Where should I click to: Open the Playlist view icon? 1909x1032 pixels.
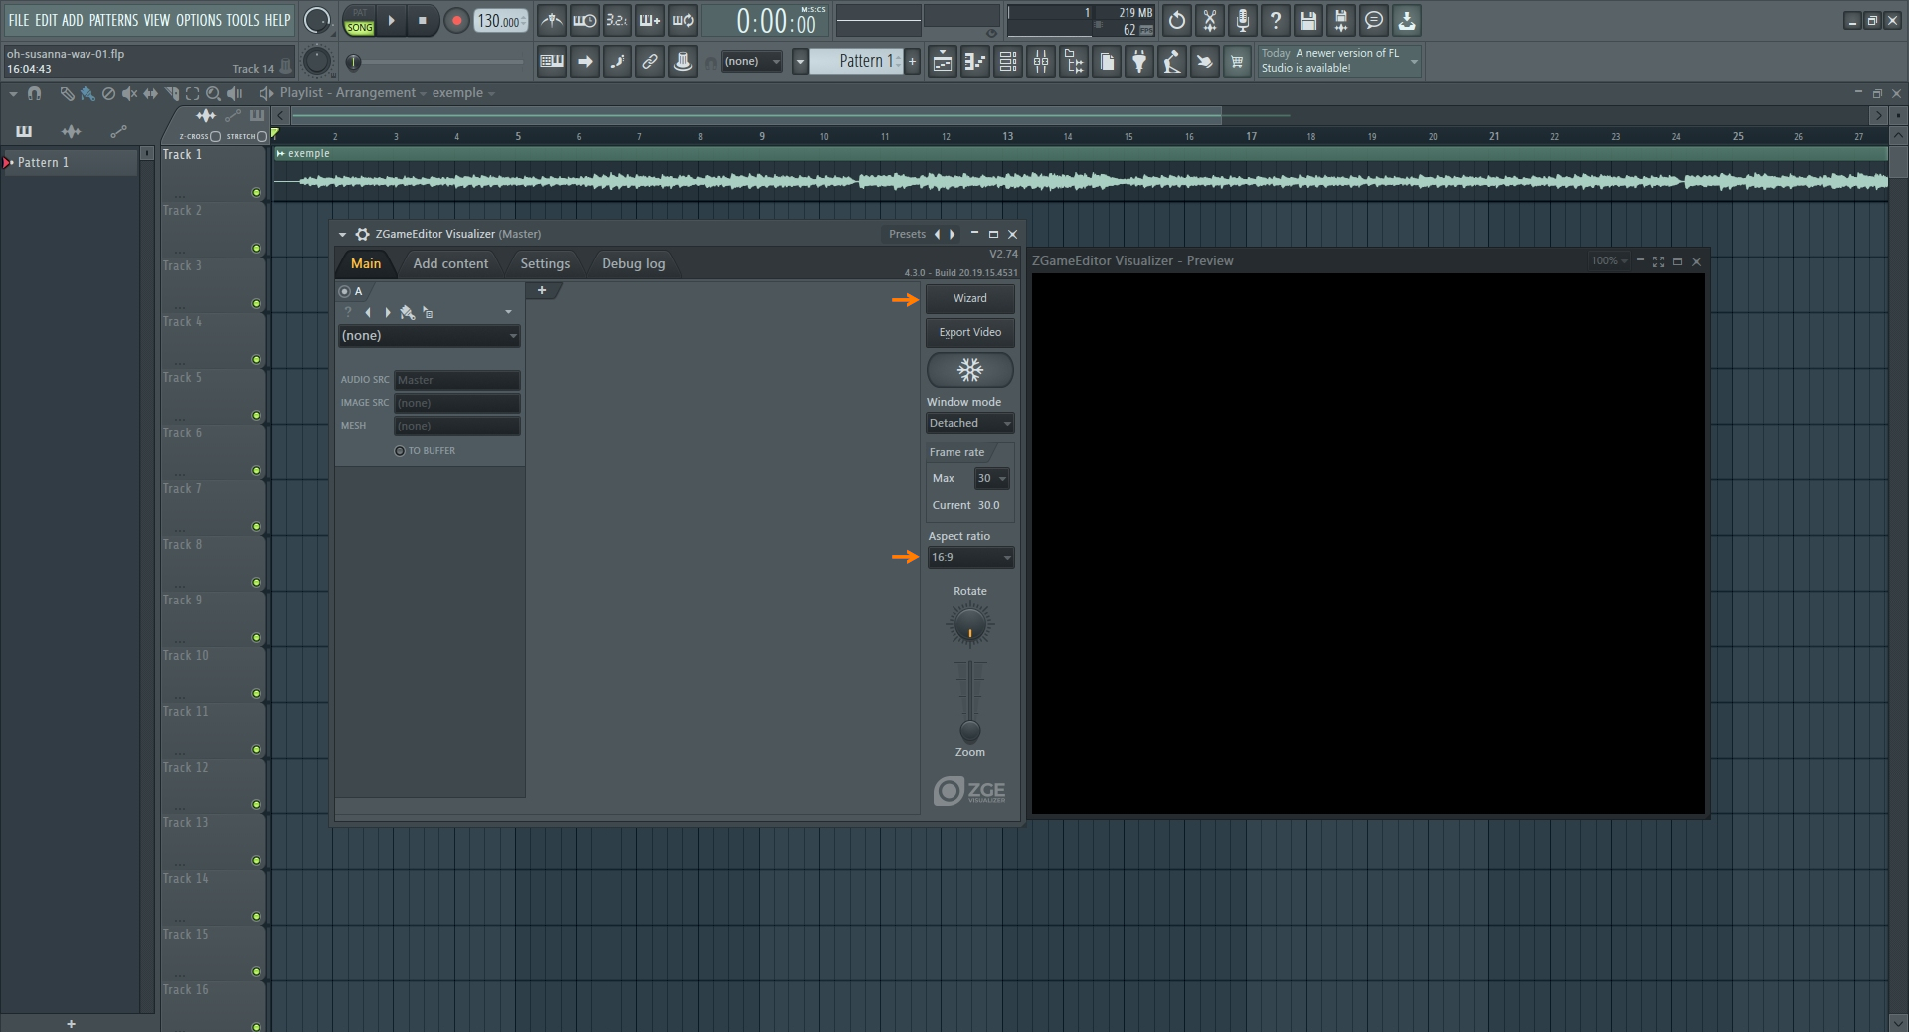tap(943, 62)
